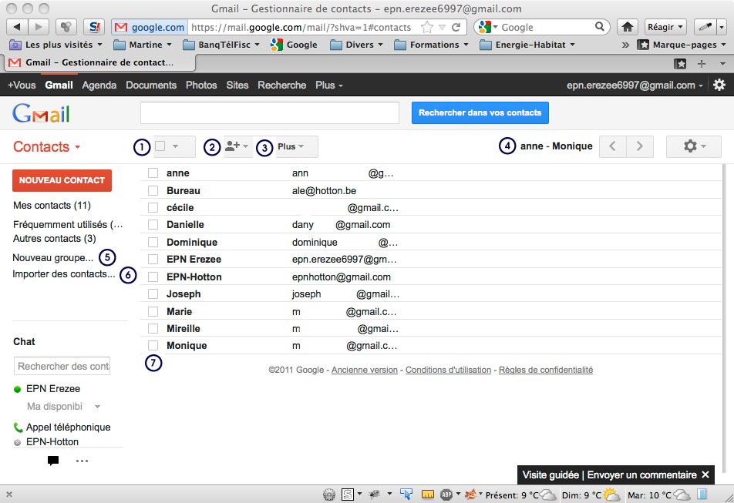Open Ma disponibilité status dropdown
This screenshot has width=734, height=503.
coord(97,407)
